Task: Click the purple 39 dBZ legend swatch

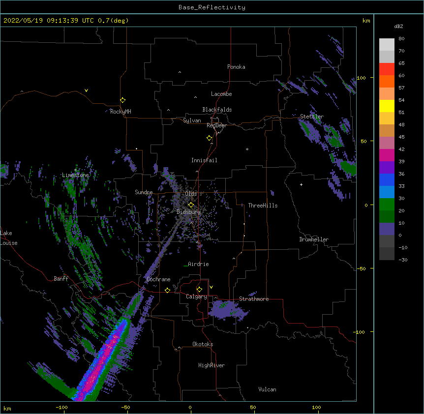Action: click(387, 167)
